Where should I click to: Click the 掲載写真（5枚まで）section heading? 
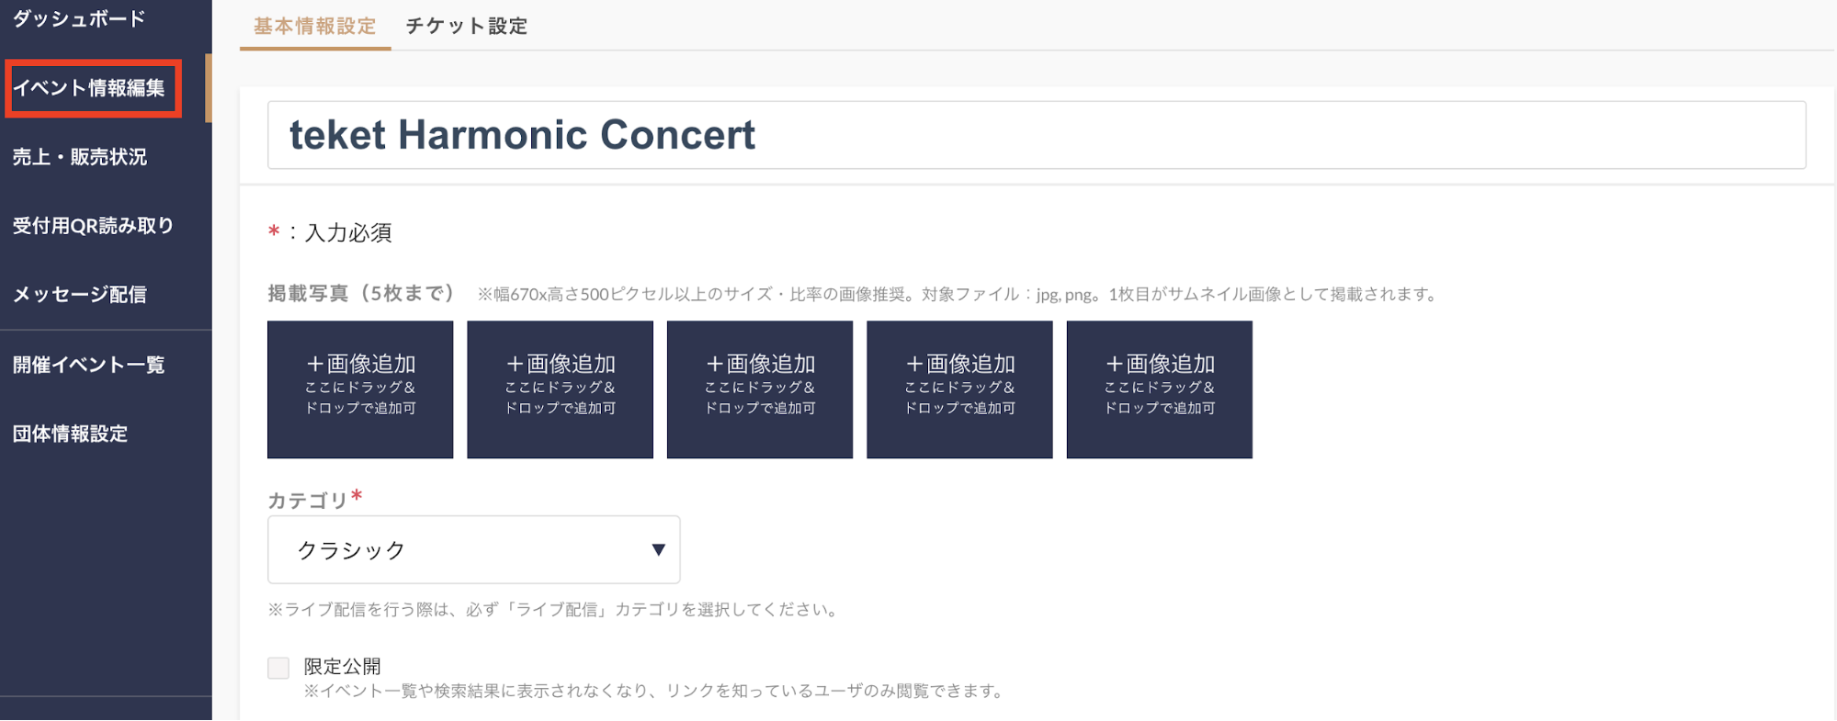362,293
